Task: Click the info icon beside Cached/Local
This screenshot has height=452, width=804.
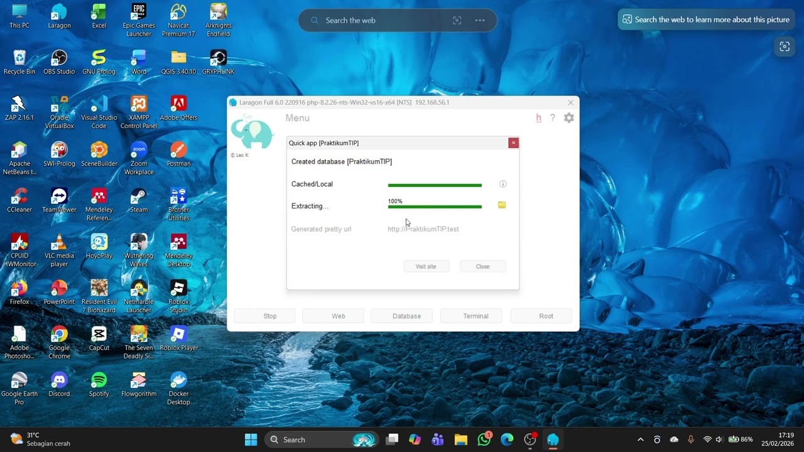Action: [x=503, y=184]
